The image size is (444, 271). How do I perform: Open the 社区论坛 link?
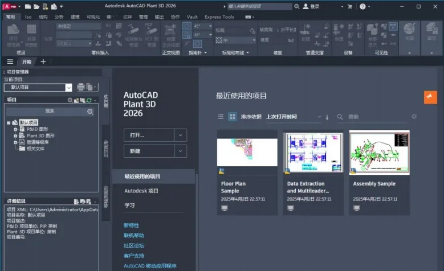point(134,245)
